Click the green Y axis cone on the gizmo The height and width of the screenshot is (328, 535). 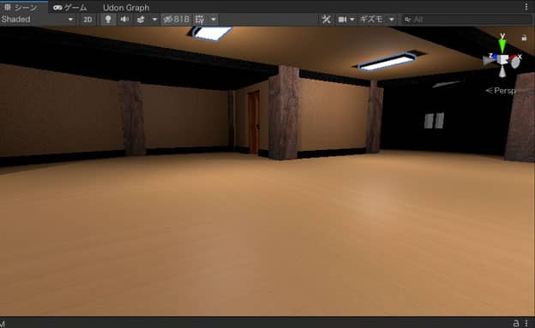pyautogui.click(x=502, y=45)
